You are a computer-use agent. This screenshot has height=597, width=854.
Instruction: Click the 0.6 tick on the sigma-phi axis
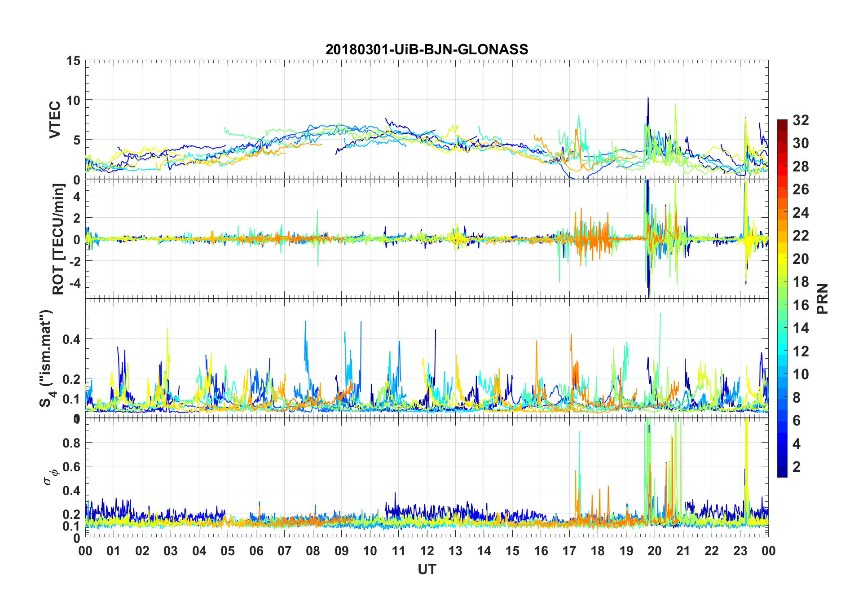coord(72,466)
